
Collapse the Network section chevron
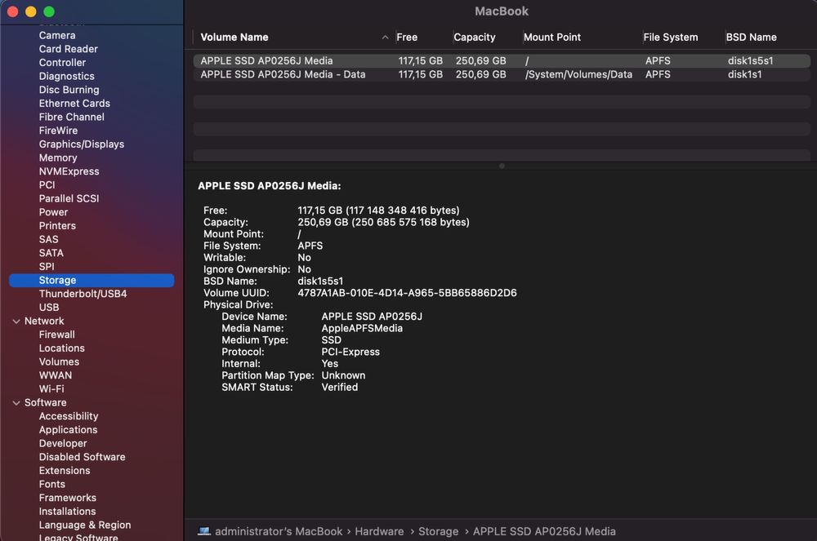pos(16,321)
